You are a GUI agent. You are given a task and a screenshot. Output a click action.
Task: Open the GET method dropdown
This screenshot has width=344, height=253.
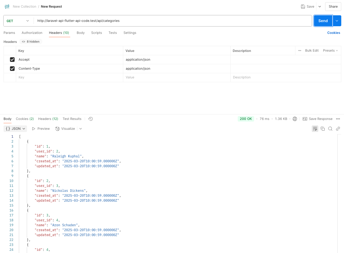point(18,21)
